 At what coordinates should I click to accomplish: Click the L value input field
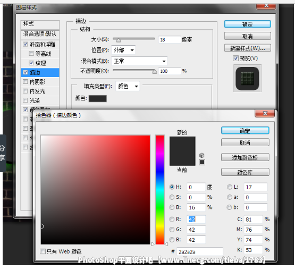pos(256,187)
